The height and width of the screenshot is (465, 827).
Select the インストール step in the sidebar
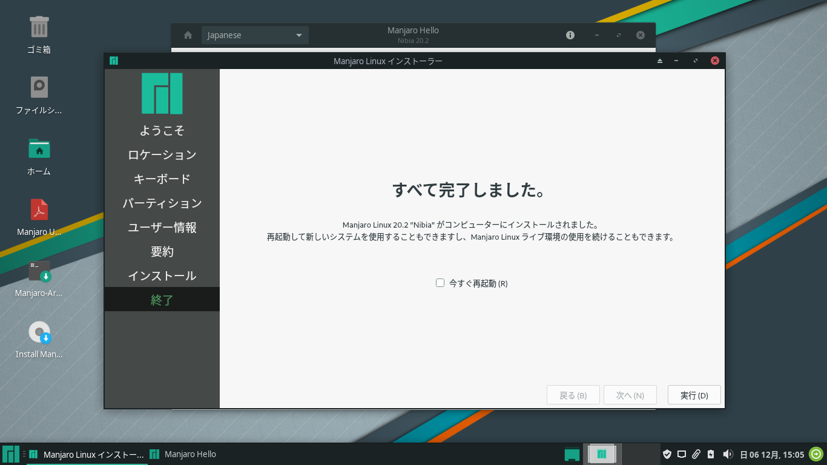[162, 275]
